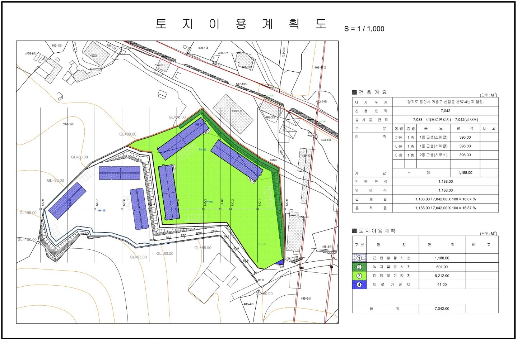Select the survey station marker NO.7

tap(97, 203)
